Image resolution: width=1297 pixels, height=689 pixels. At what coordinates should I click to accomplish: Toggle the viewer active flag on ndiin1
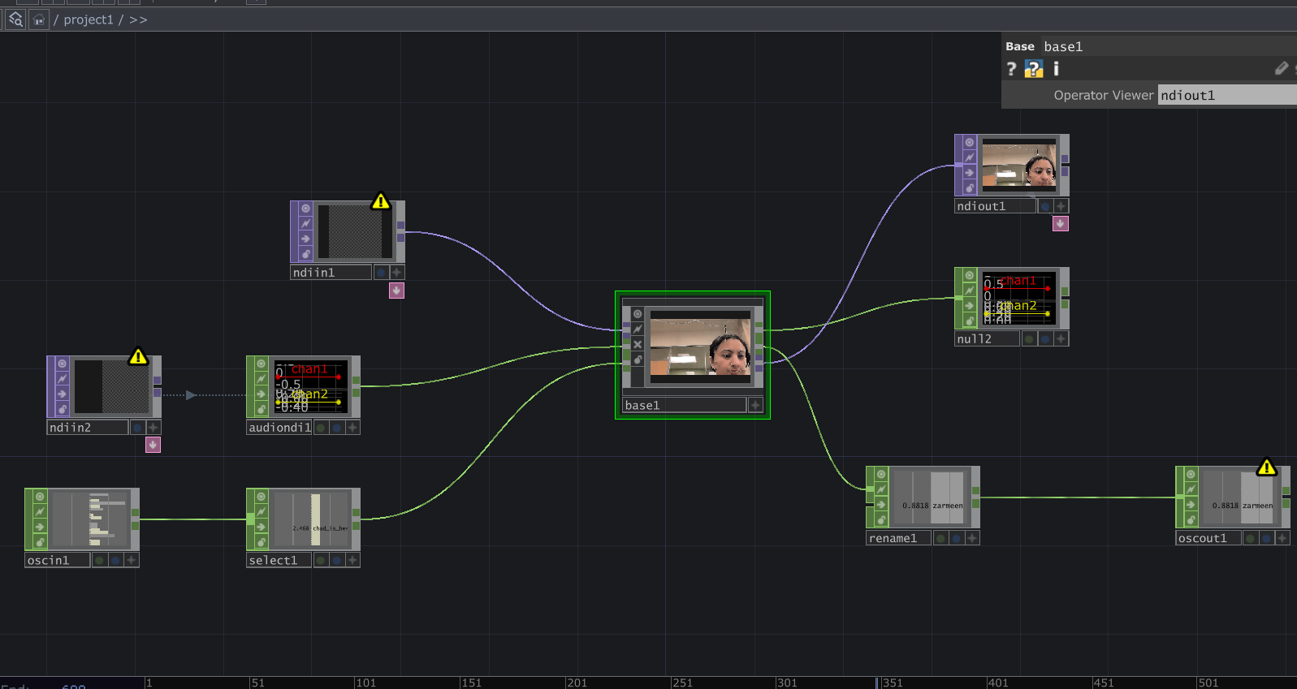tap(305, 209)
